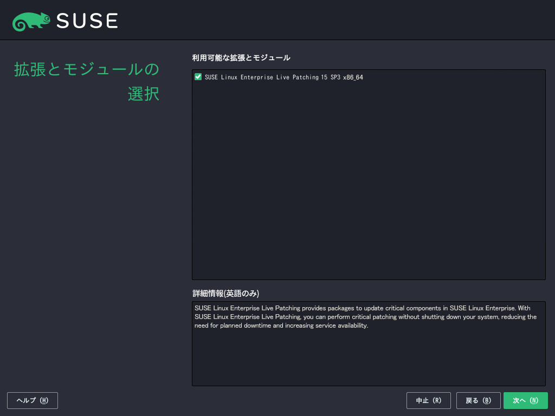Click the 詳細情報(英語のみ) label
Image resolution: width=555 pixels, height=416 pixels.
click(226, 294)
